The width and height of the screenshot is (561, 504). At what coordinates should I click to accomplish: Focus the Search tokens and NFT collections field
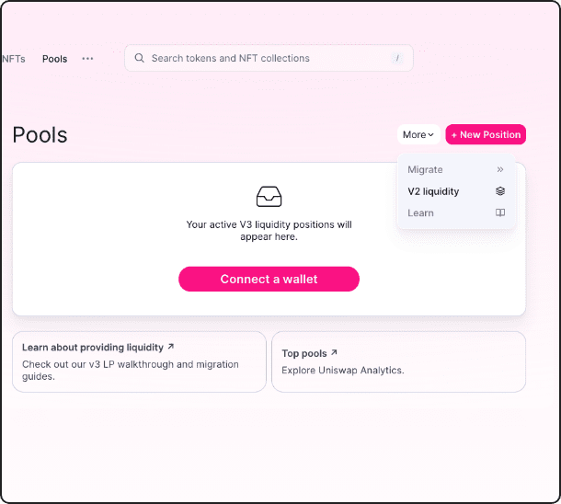(267, 58)
